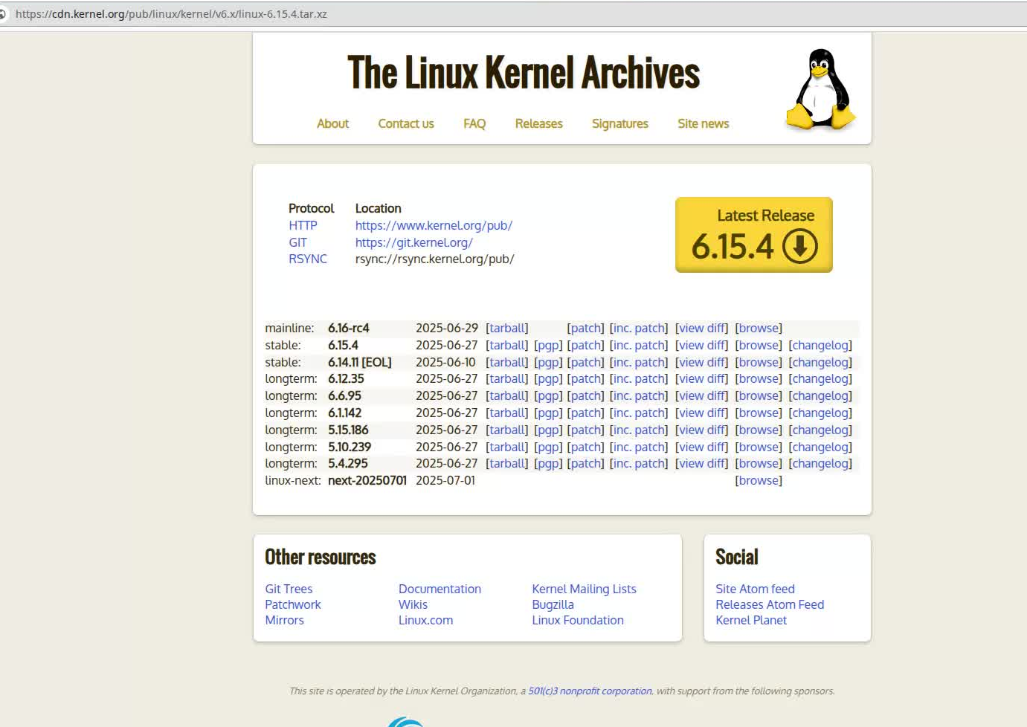Click The Linux Kernel Archives title
Viewport: 1027px width, 727px height.
click(x=524, y=73)
